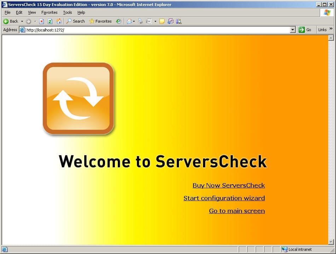Open the Help menu

pos(81,12)
